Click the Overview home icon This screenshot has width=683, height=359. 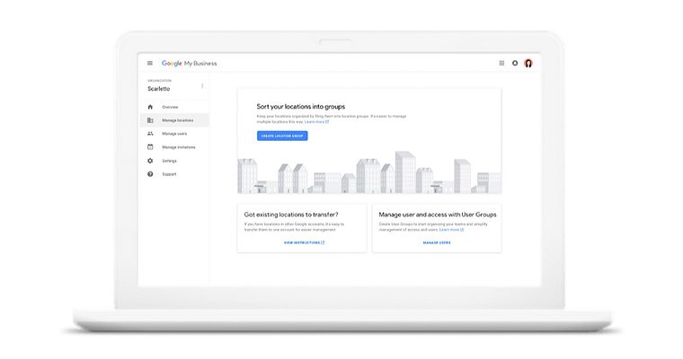[150, 107]
